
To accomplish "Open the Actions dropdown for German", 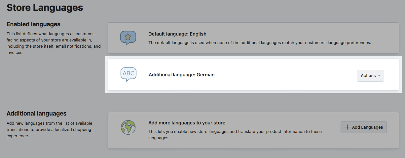I will coord(370,75).
